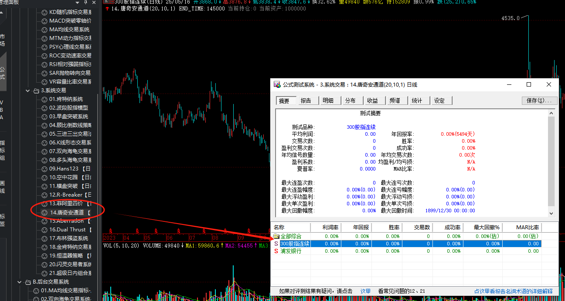
Task: Click the 这里 help link
Action: 365,291
